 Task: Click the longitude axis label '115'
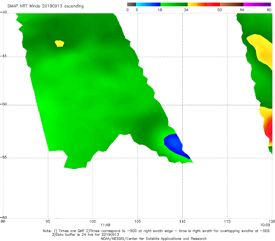227,221
